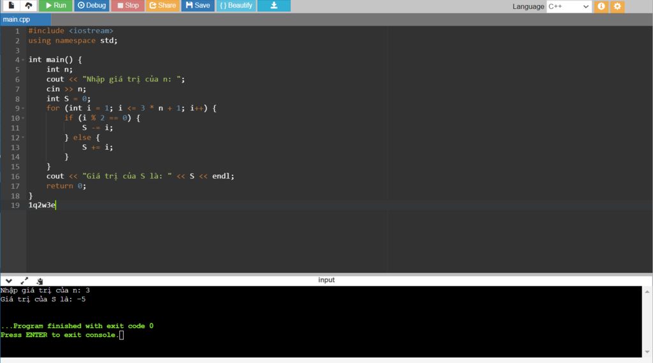Fold the if block at line 10
The width and height of the screenshot is (653, 363).
23,118
